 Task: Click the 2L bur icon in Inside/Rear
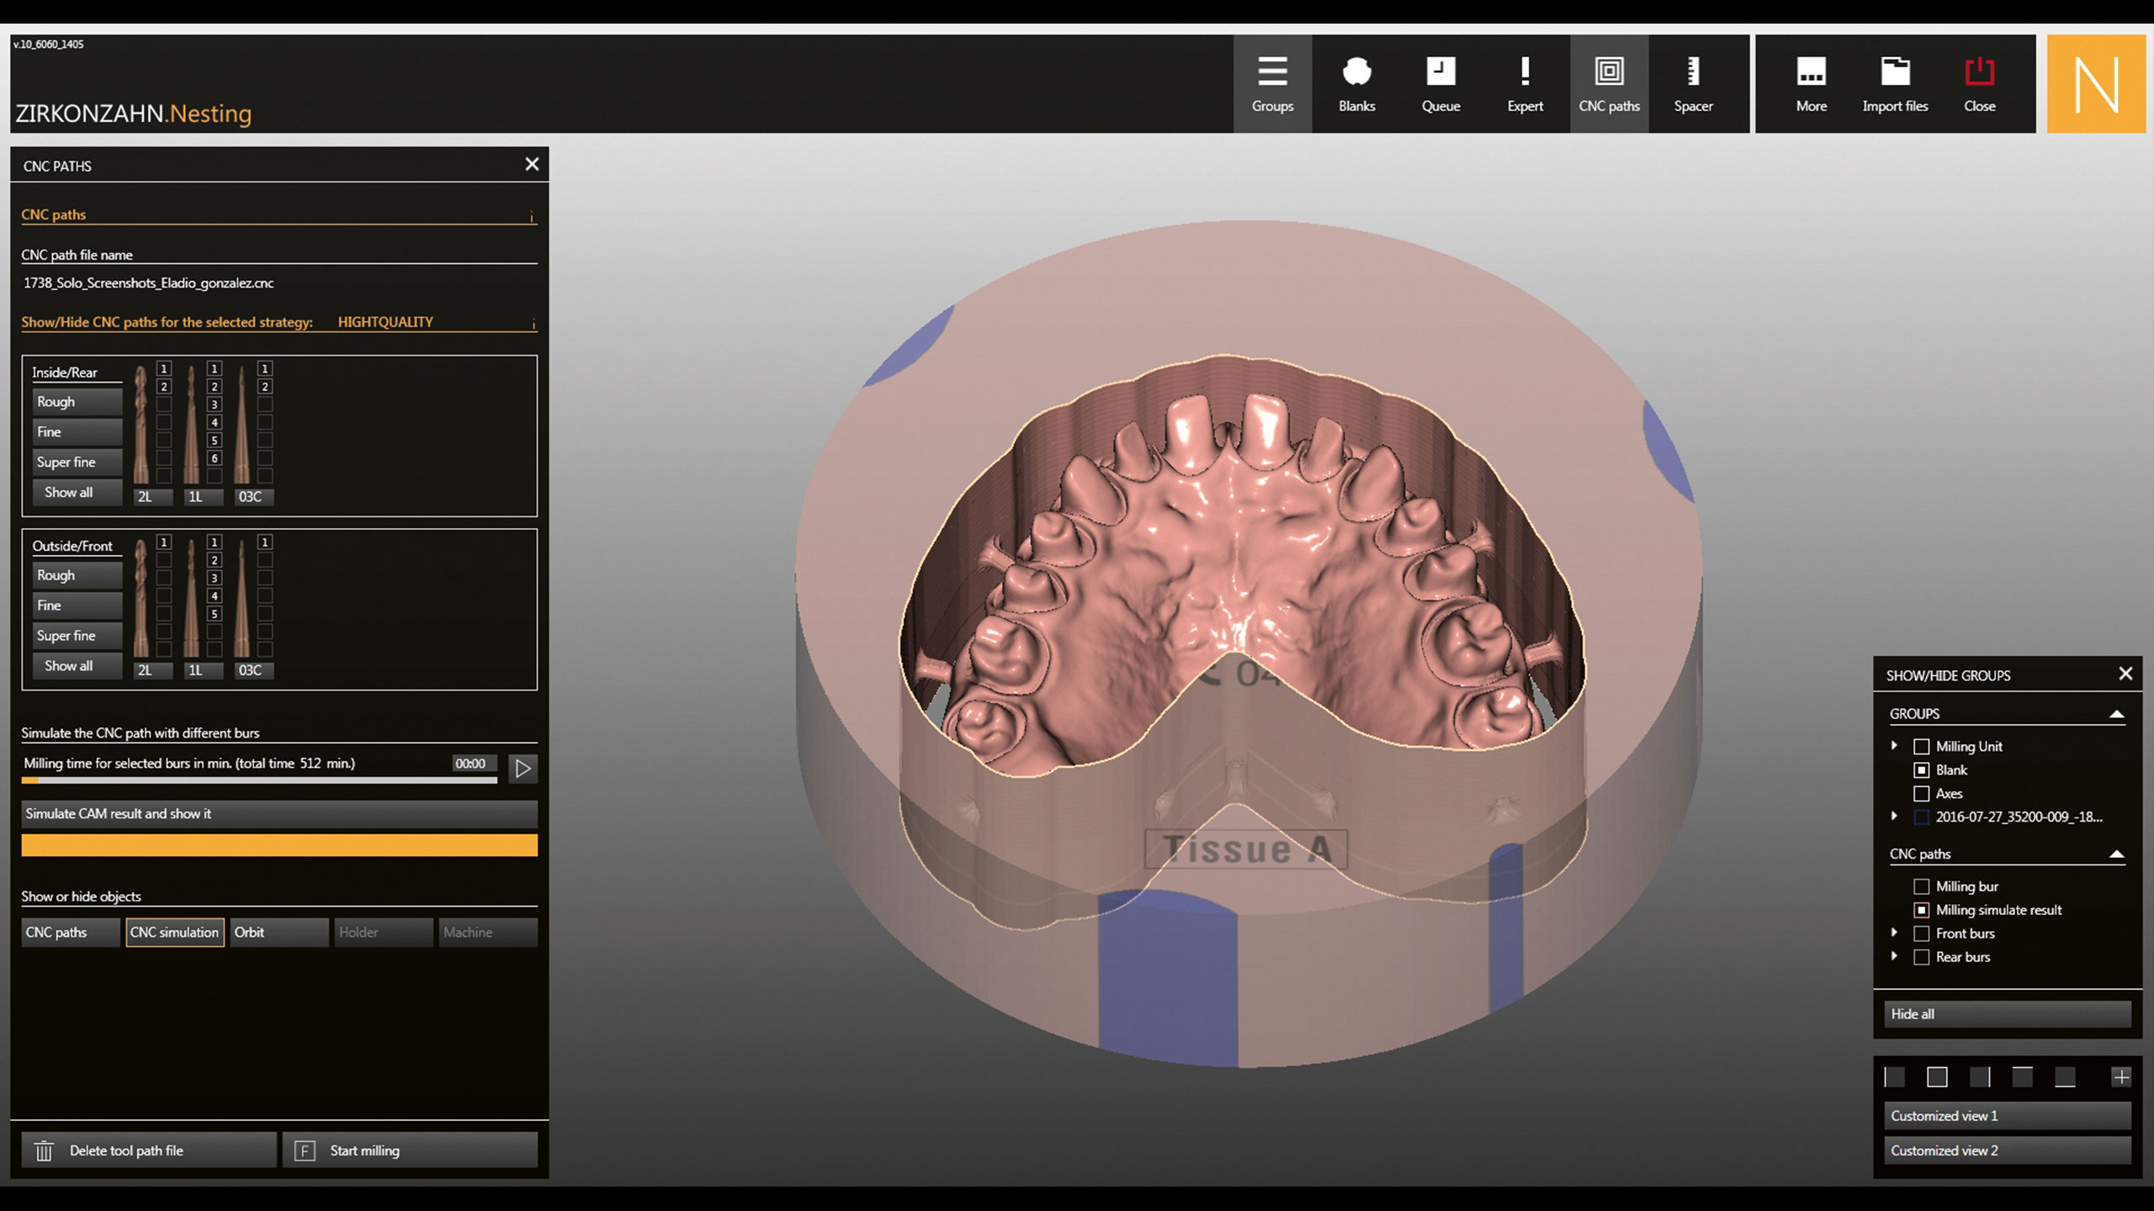pyautogui.click(x=141, y=425)
